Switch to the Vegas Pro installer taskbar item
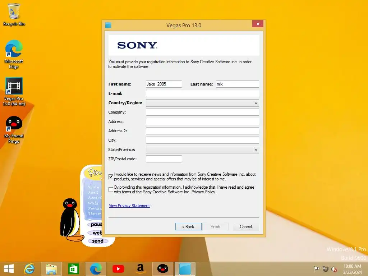 [185, 269]
